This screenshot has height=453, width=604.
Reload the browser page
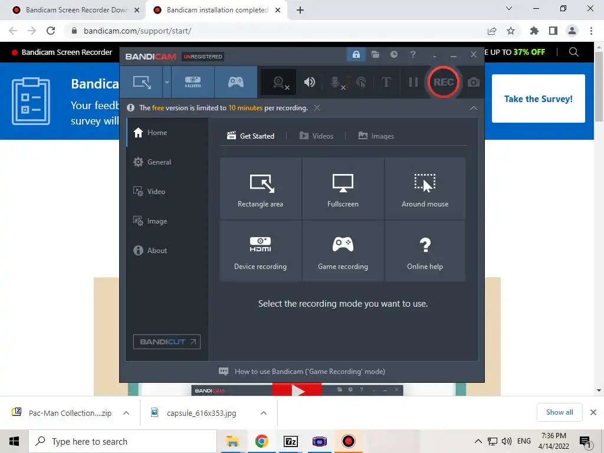pyautogui.click(x=51, y=31)
